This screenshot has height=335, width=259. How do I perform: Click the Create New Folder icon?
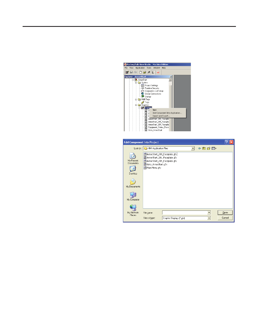pos(209,148)
